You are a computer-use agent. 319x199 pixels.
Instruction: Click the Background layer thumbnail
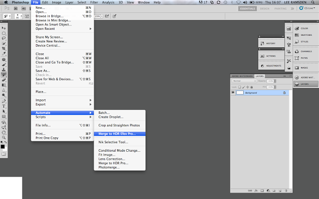coord(240,93)
